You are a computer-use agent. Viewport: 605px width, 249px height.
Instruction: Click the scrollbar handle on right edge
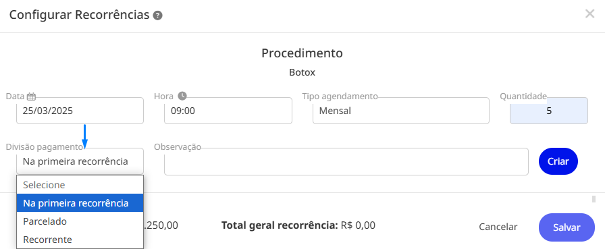(594, 199)
